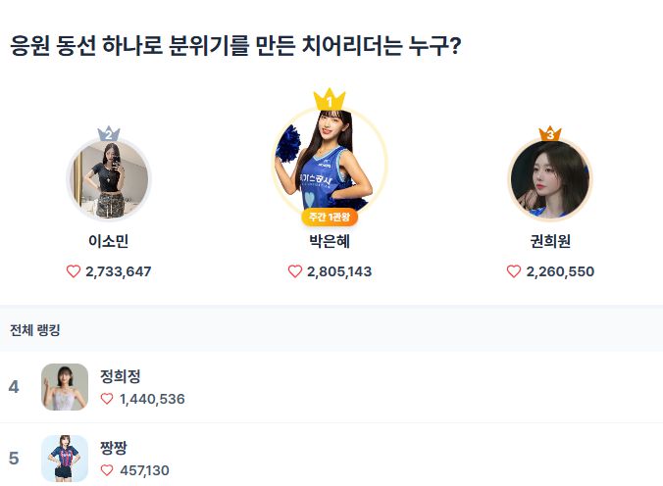Image resolution: width=663 pixels, height=486 pixels.
Task: Select the name 권희원
Action: (550, 242)
